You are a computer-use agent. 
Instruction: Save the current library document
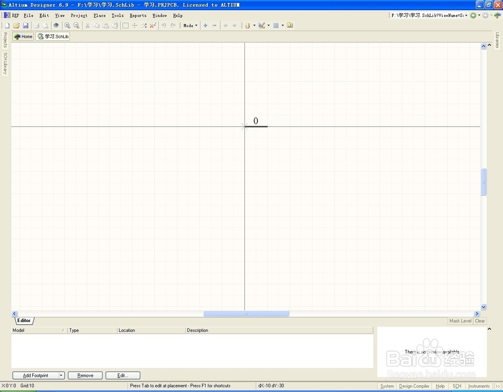click(26, 25)
